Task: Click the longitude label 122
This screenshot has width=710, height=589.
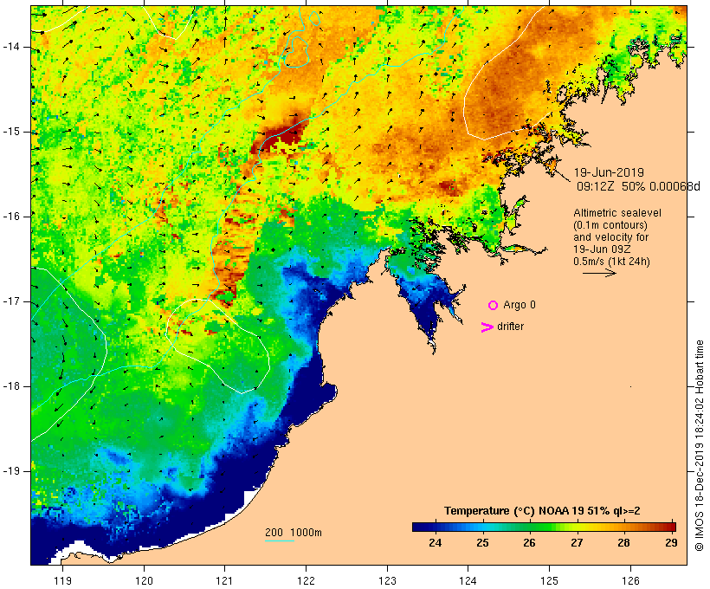Action: [x=307, y=580]
